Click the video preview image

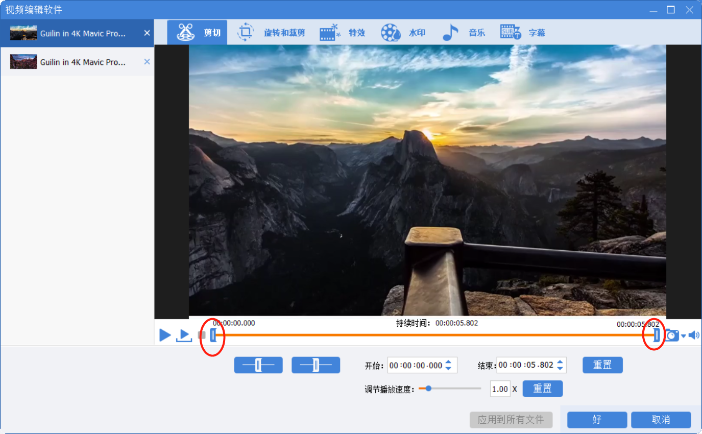pos(427,180)
